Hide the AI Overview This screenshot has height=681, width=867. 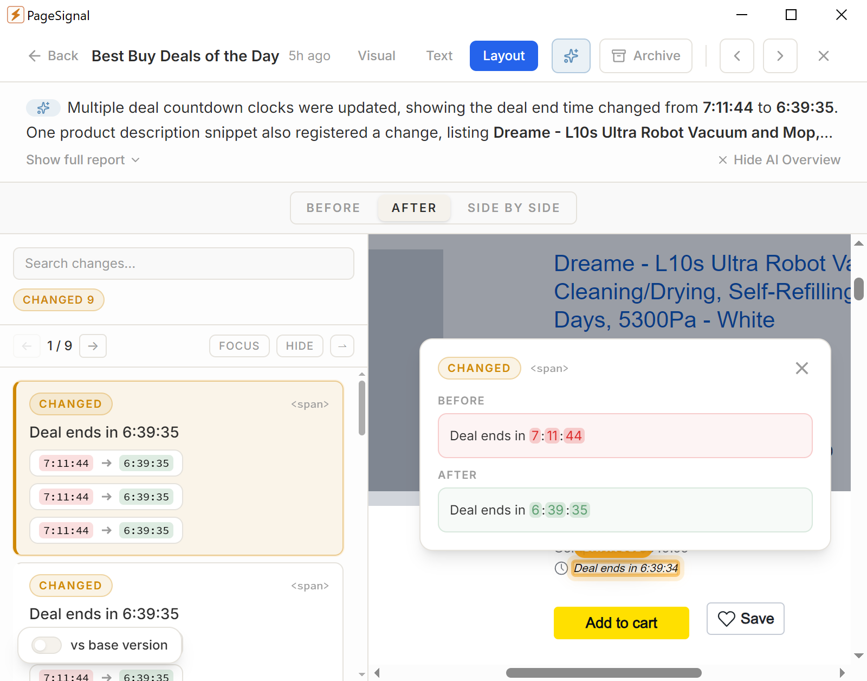click(x=779, y=160)
